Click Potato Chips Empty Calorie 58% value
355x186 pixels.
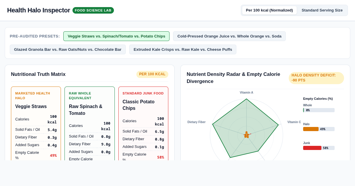161,157
